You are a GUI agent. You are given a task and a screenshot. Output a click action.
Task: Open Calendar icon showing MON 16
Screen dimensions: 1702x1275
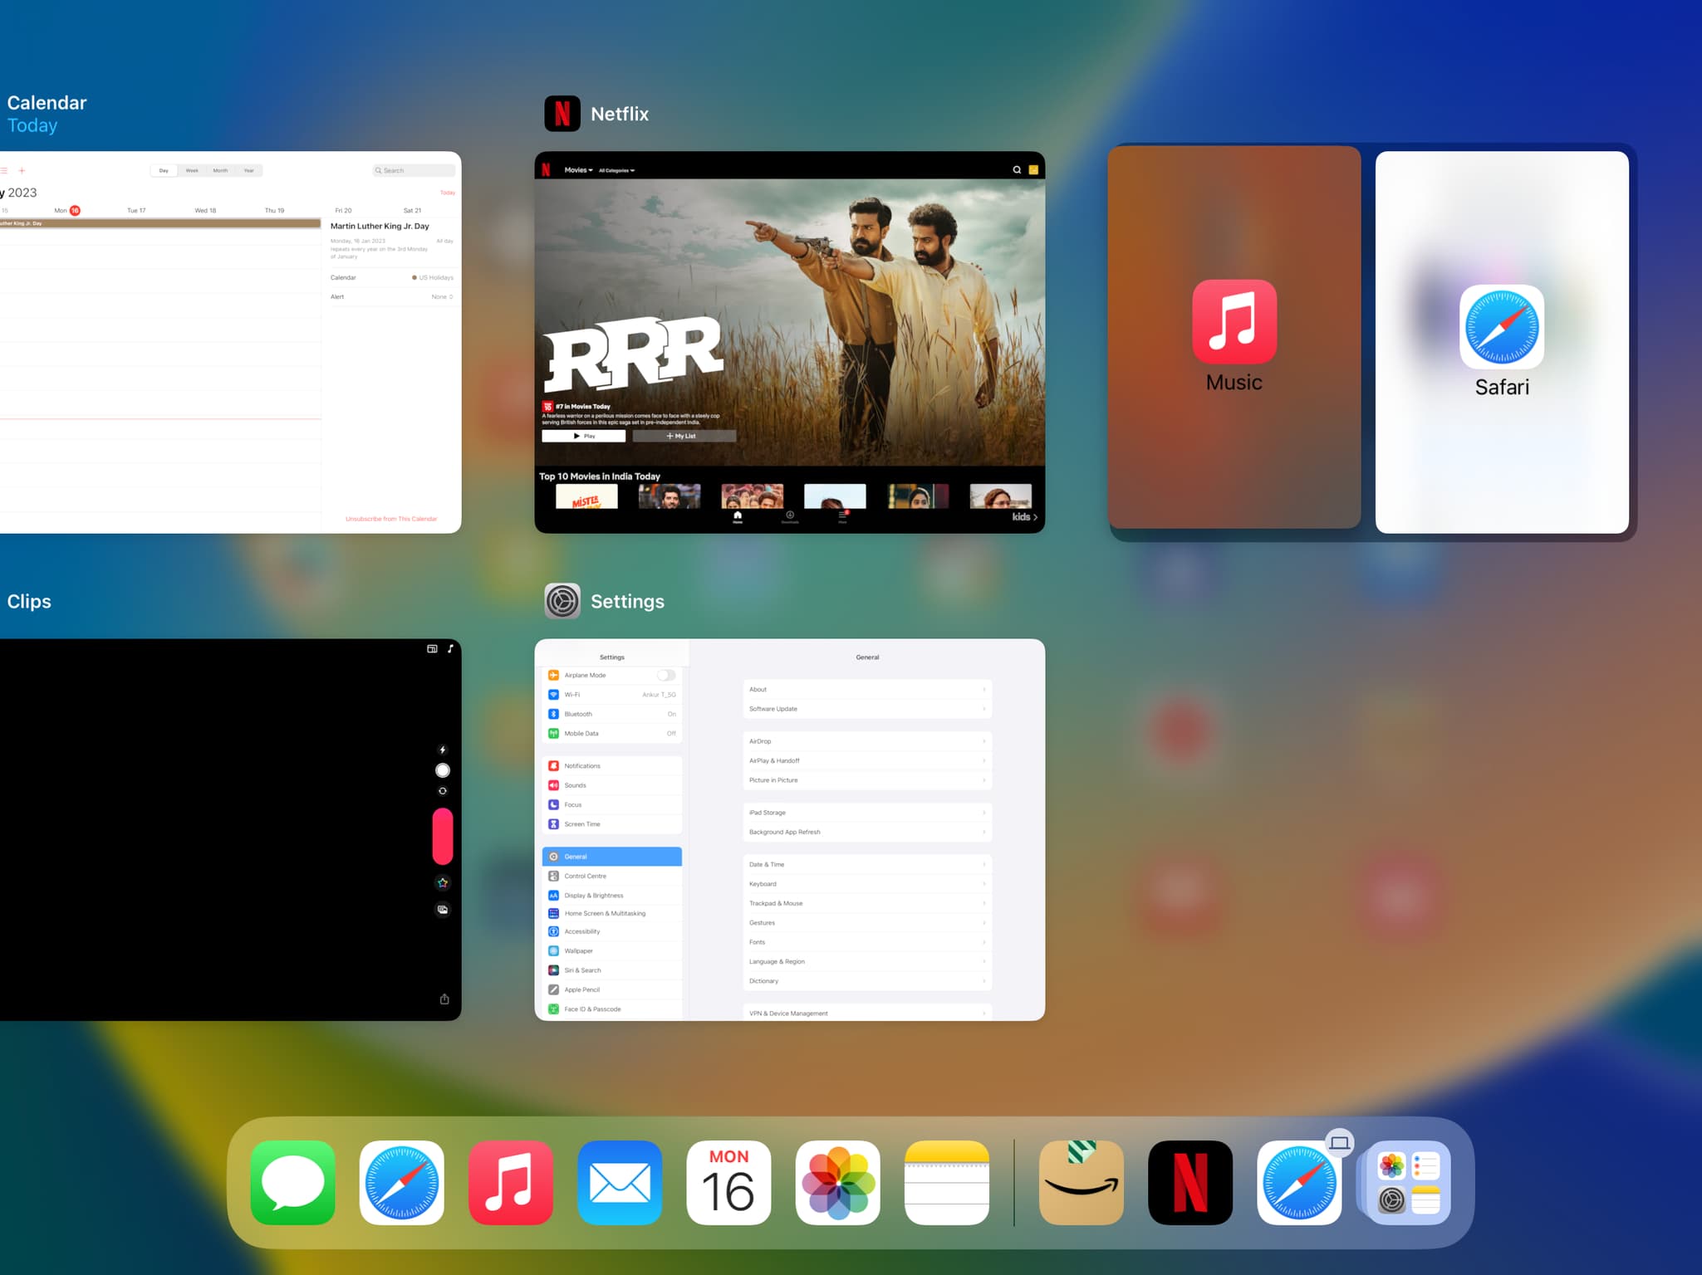(x=728, y=1182)
